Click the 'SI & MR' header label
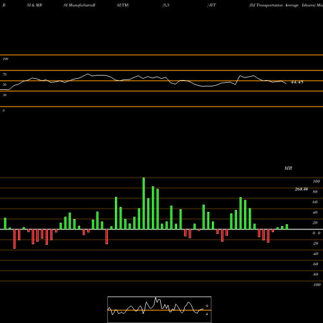 (34, 5)
